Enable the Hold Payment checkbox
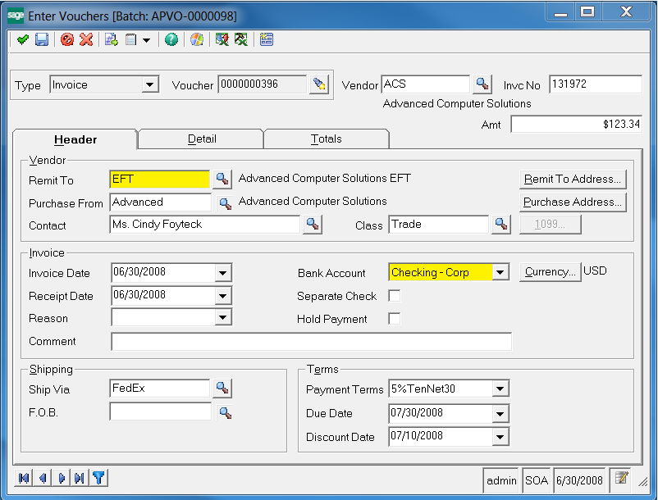Screen dimensions: 658x500 [x=395, y=318]
